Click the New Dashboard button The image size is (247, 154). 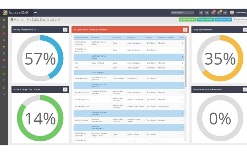tap(187, 19)
